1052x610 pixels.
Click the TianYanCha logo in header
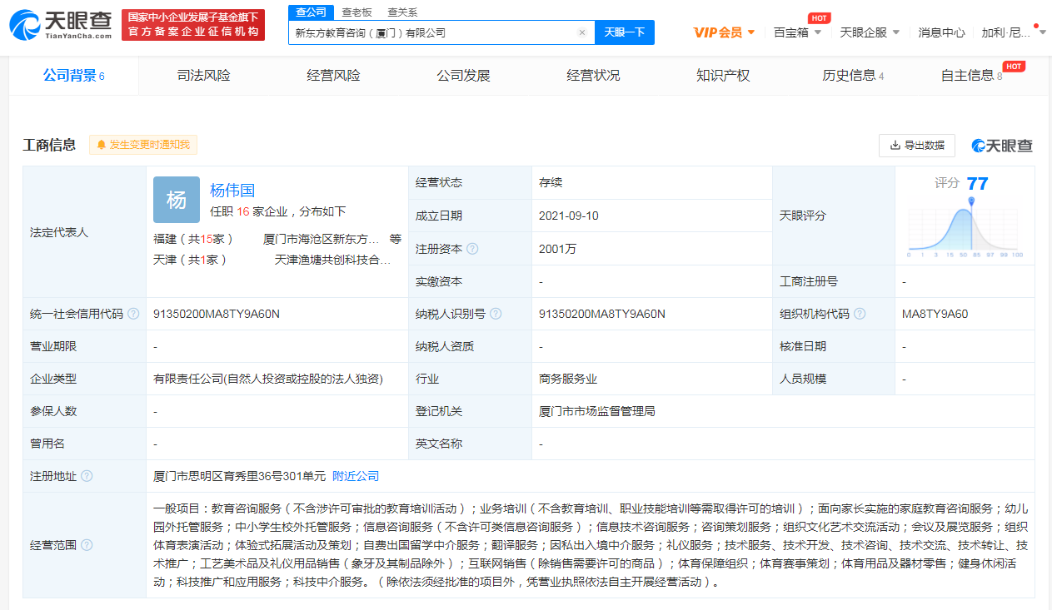click(x=61, y=25)
